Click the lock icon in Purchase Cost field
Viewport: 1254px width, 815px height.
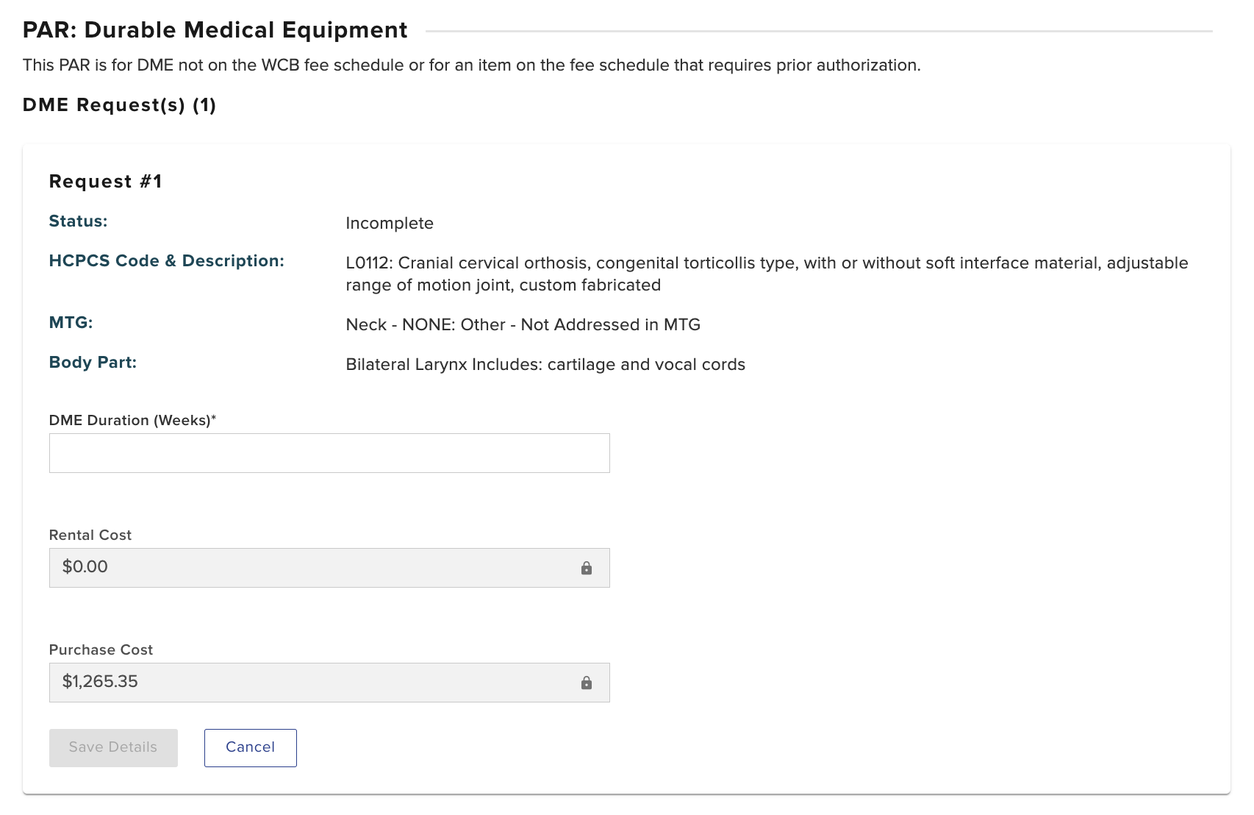click(x=587, y=683)
